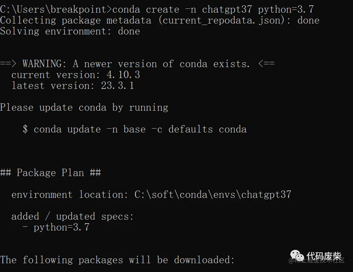Click the ## Package Plan ## heading
Image resolution: width=353 pixels, height=272 pixels.
tap(50, 173)
